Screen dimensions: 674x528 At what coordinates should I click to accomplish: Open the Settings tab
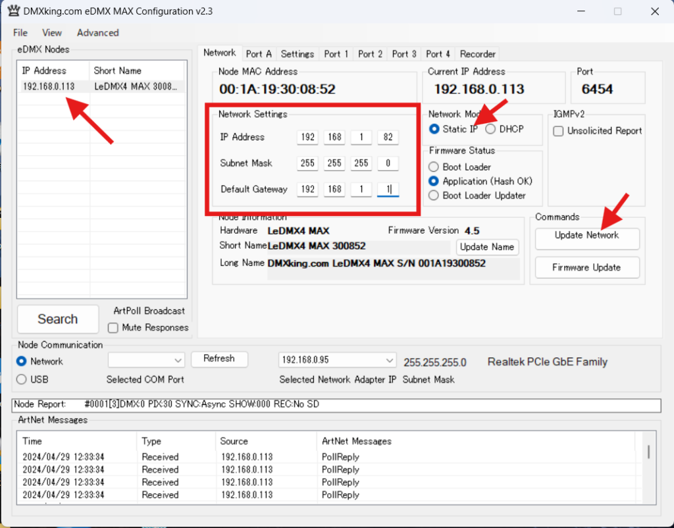[x=298, y=54]
